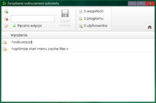Click the add exclusion database icon
The width and height of the screenshot is (156, 103).
click(x=6, y=11)
